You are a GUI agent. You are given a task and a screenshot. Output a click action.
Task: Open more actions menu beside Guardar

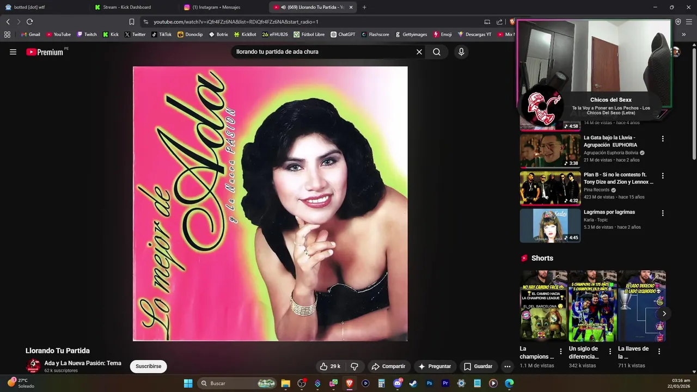point(507,366)
